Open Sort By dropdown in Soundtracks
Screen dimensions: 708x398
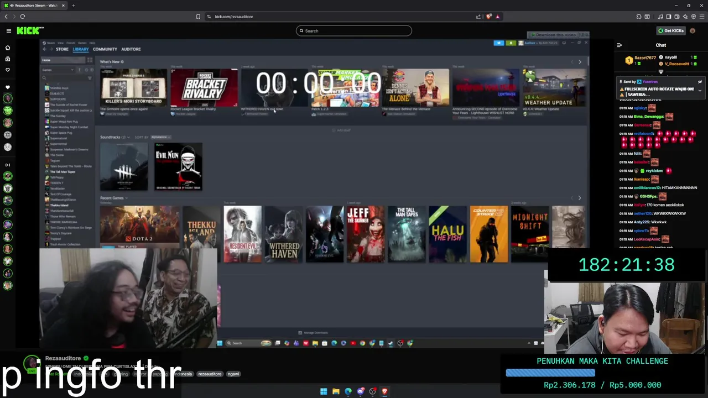160,137
